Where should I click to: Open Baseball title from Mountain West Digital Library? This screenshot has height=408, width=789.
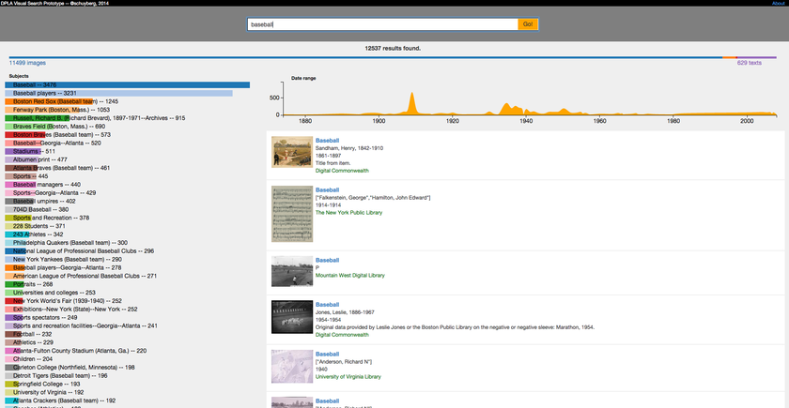click(327, 261)
